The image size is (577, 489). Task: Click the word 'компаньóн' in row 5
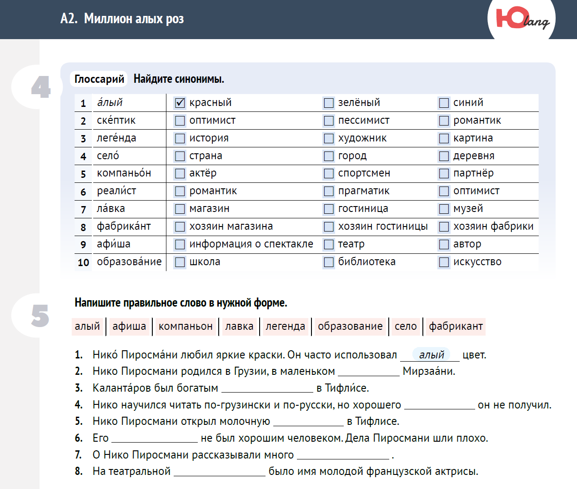(x=124, y=173)
